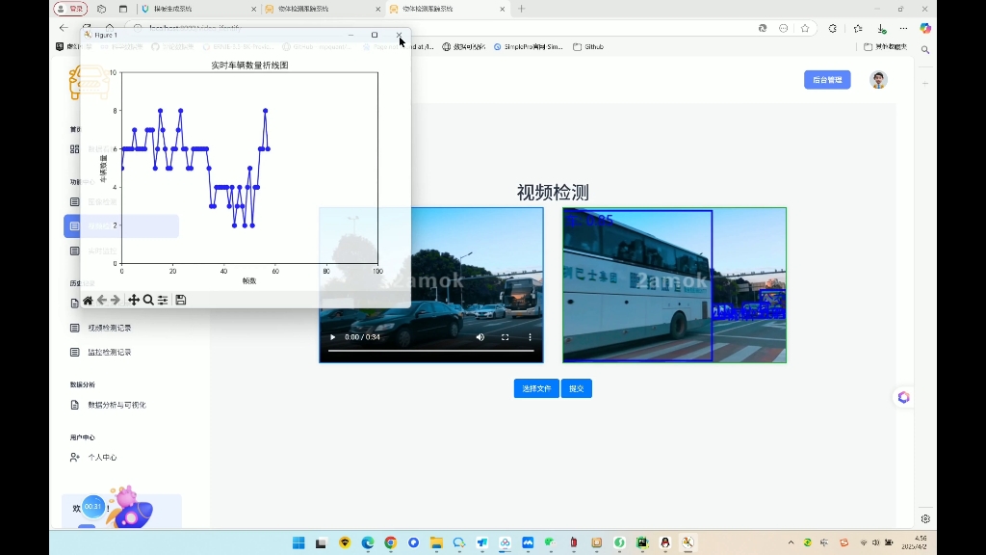The height and width of the screenshot is (555, 986).
Task: Open the user avatar in the header
Action: (x=878, y=80)
